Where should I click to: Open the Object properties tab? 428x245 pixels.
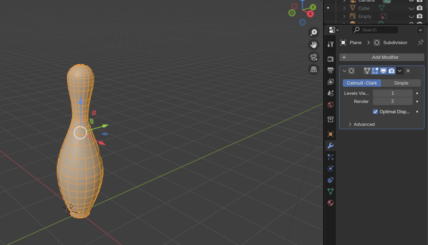click(330, 134)
